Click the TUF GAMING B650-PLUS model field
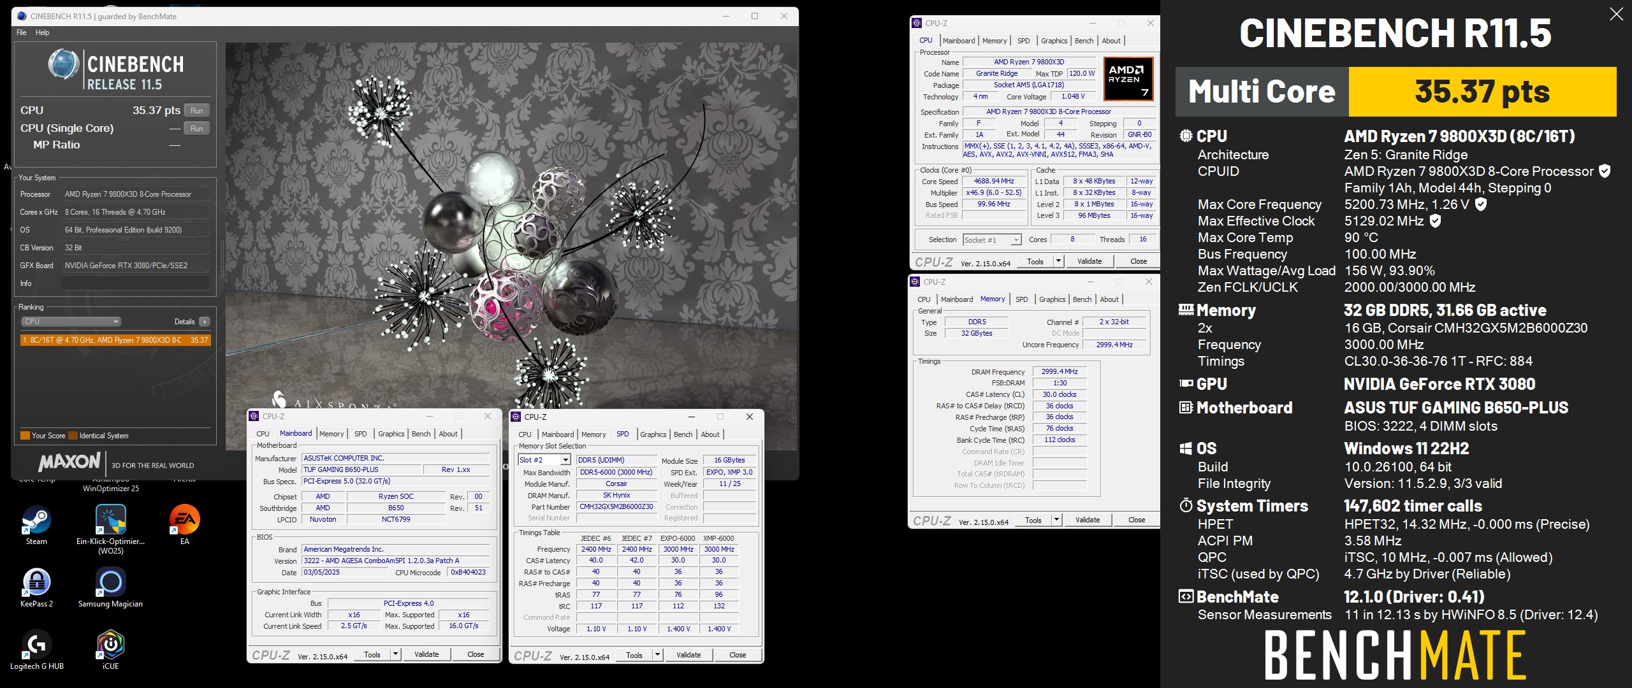The height and width of the screenshot is (688, 1632). (x=361, y=469)
